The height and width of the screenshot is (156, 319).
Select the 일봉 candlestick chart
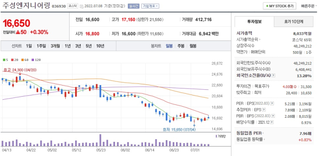click(x=169, y=46)
